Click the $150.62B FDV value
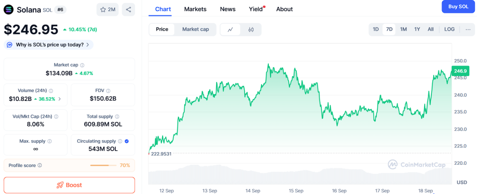This screenshot has width=477, height=194. click(103, 99)
